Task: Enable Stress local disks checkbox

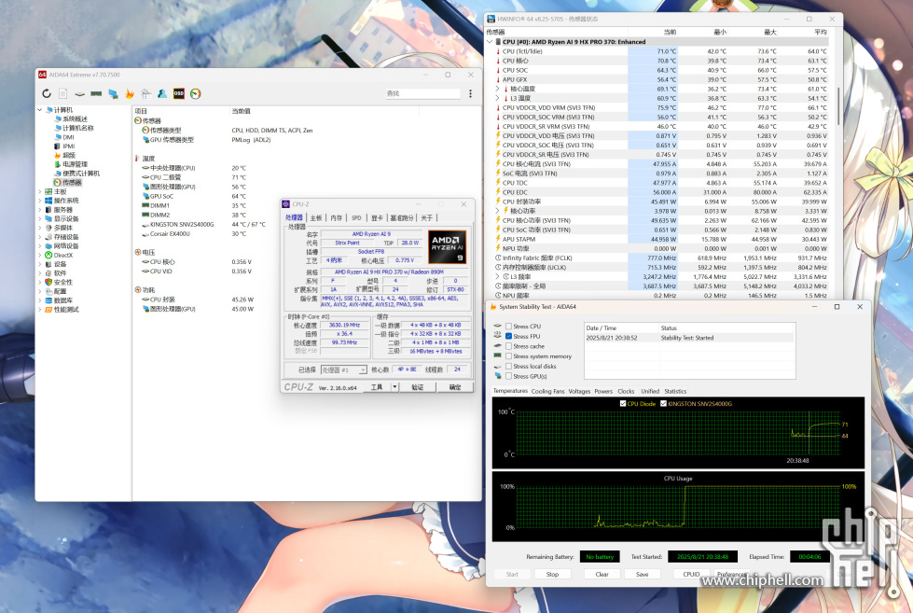Action: pos(509,367)
